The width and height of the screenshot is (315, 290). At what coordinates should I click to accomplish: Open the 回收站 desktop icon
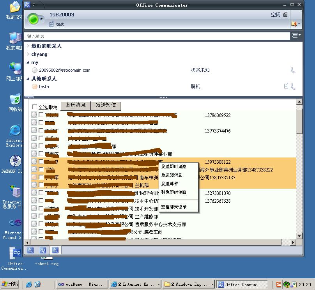tap(15, 103)
